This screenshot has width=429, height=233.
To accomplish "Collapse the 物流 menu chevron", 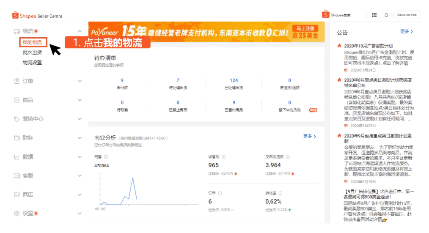I will (x=80, y=31).
